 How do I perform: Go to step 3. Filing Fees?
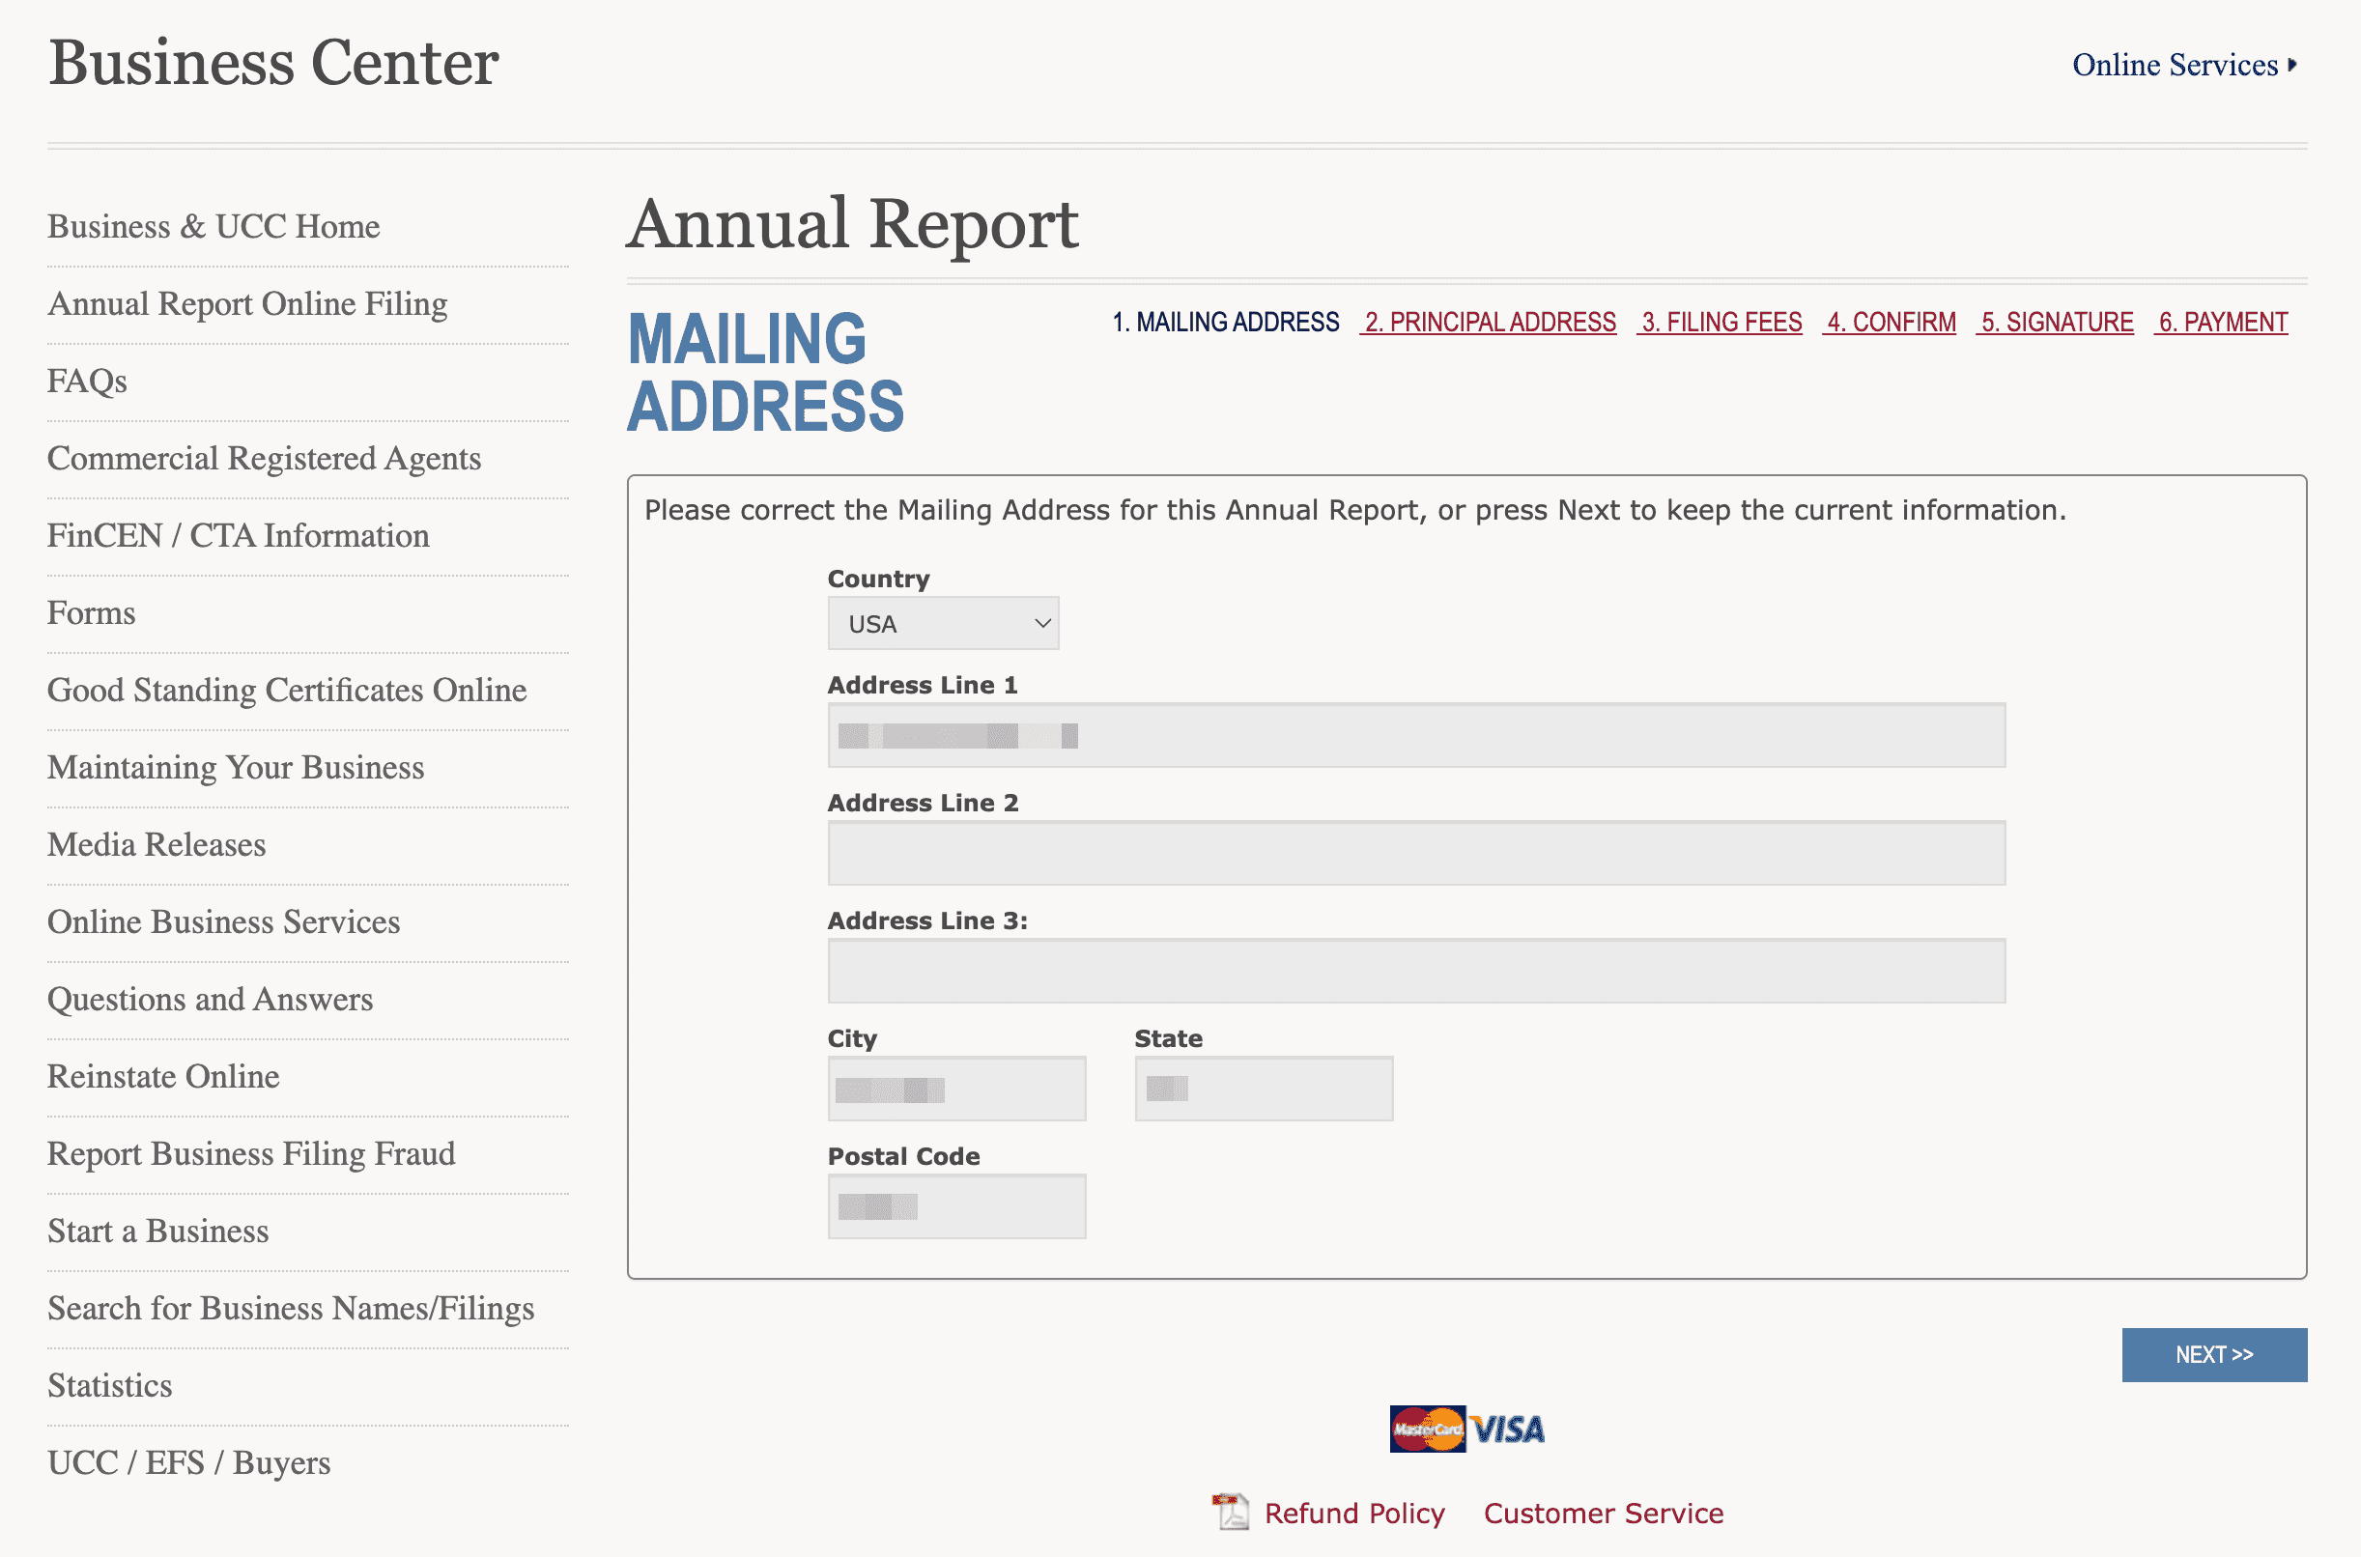(1720, 322)
